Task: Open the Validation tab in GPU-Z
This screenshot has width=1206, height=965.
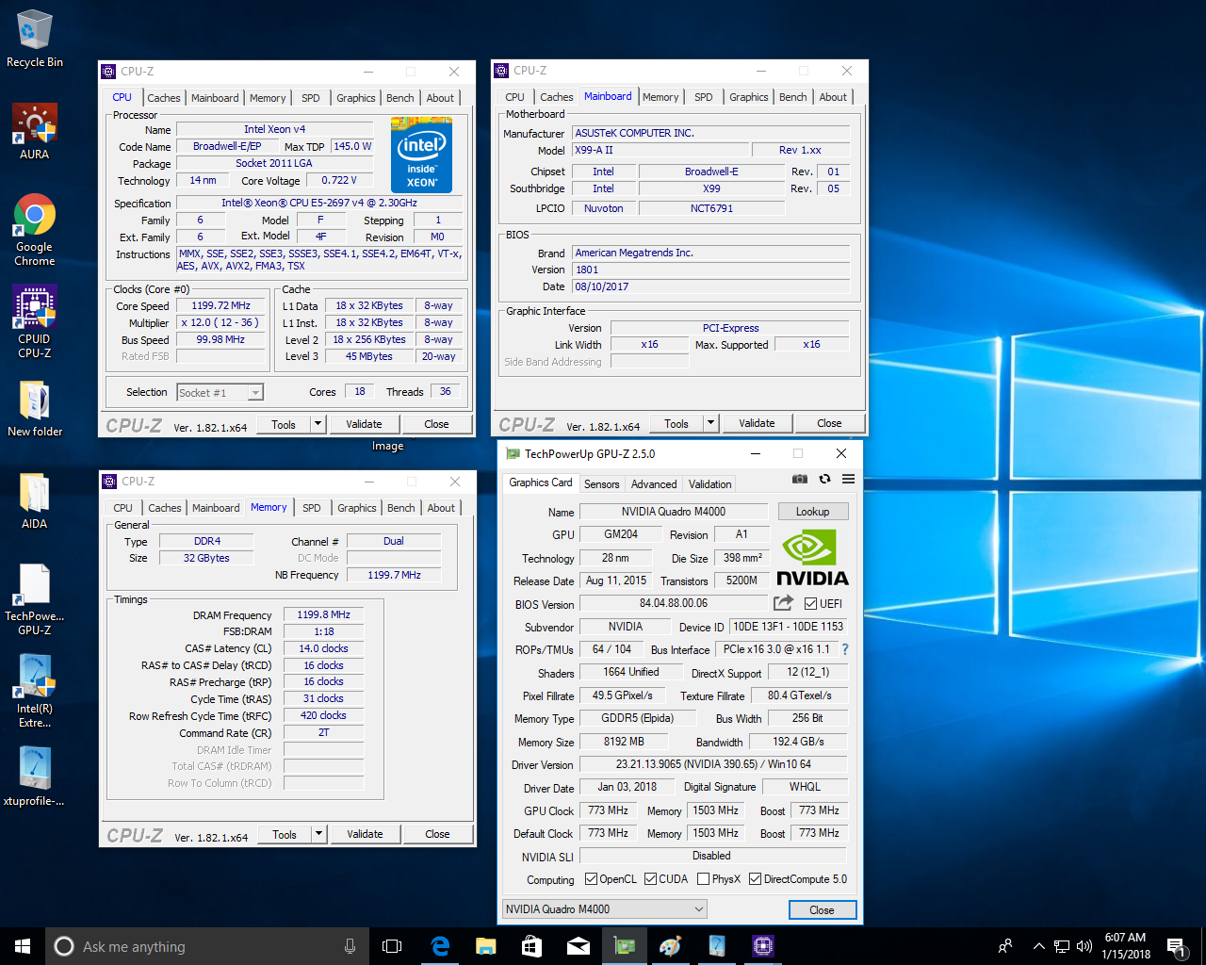Action: tap(709, 483)
